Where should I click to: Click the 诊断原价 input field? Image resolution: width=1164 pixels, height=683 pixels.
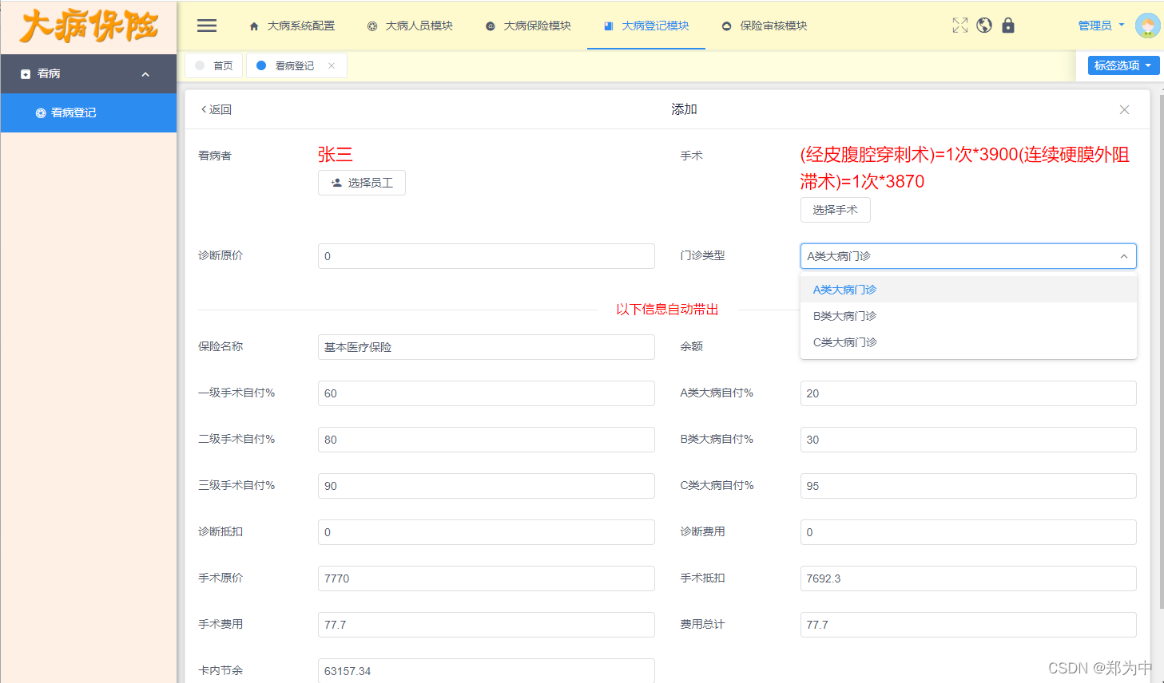click(486, 256)
